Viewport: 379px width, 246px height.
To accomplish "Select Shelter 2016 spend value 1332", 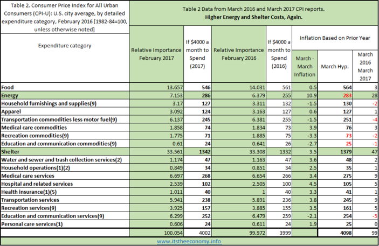I will [285, 152].
